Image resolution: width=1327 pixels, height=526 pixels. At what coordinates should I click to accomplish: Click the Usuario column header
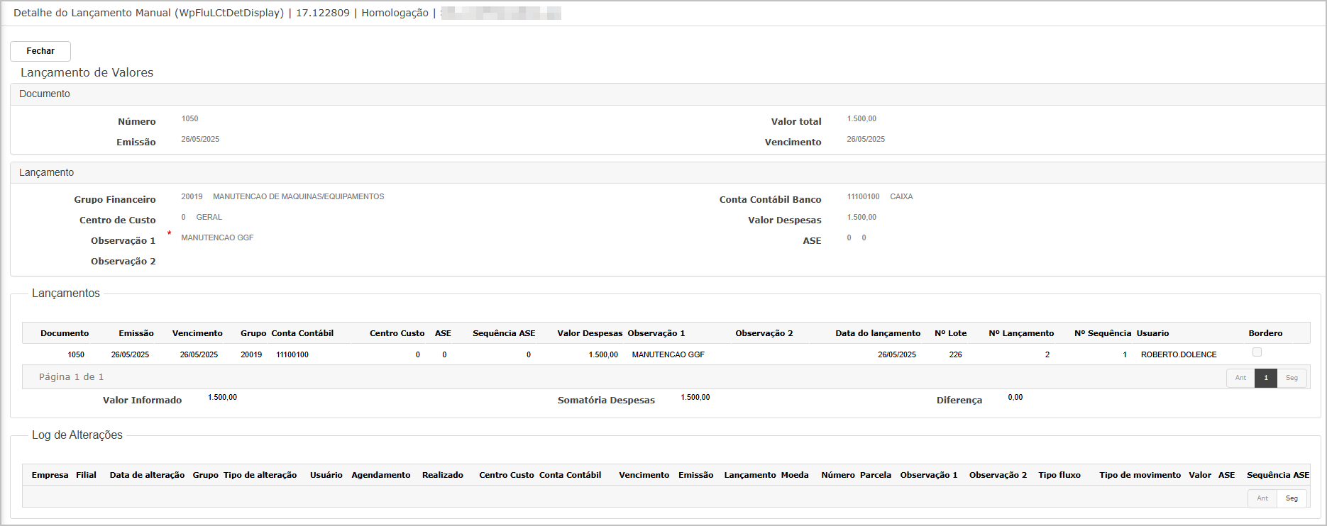click(x=1152, y=333)
